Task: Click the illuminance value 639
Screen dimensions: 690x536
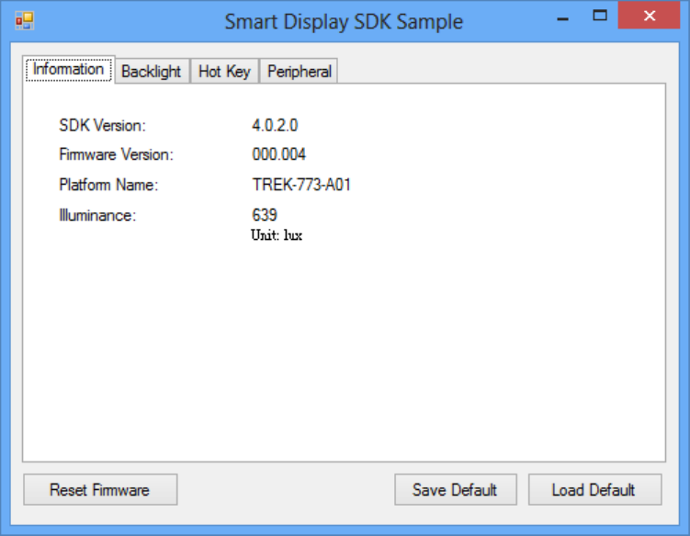Action: [265, 215]
